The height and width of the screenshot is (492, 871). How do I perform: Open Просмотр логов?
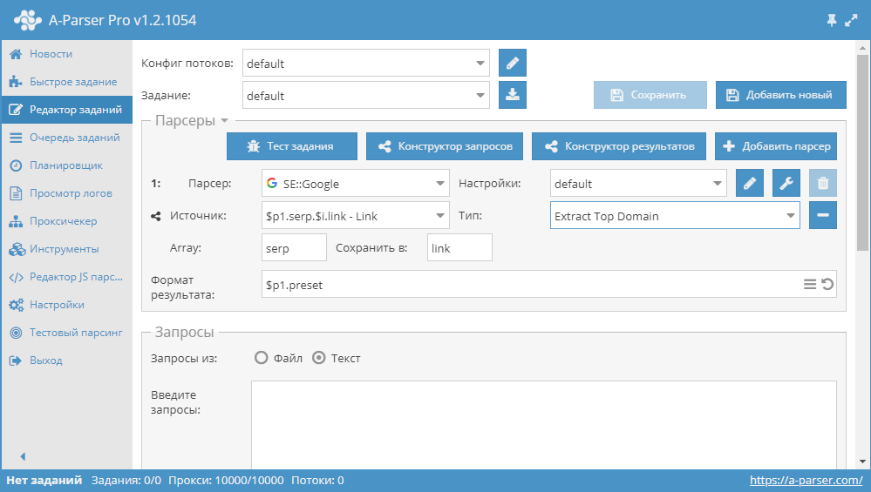pyautogui.click(x=66, y=193)
